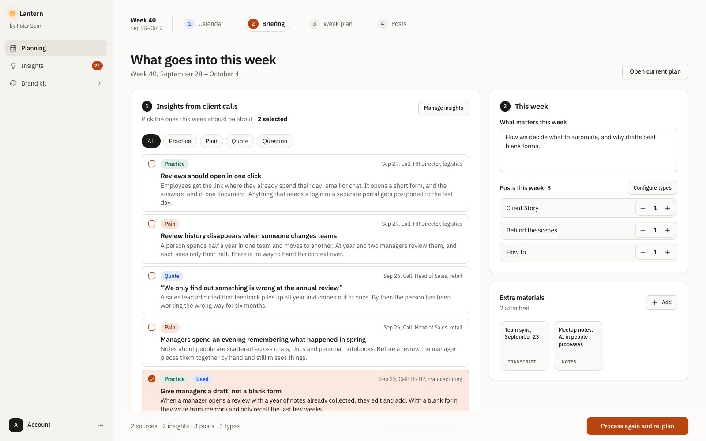Viewport: 706px width, 441px height.
Task: Click Manage insights button
Action: (x=443, y=108)
